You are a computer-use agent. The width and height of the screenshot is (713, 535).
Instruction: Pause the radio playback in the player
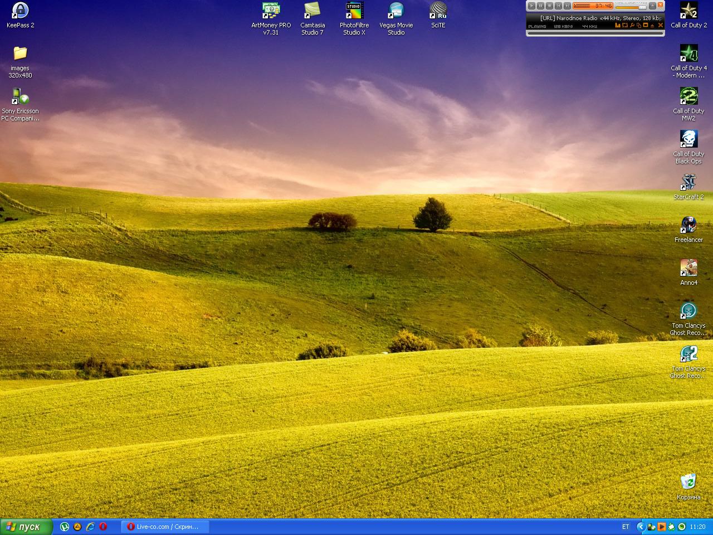[540, 6]
